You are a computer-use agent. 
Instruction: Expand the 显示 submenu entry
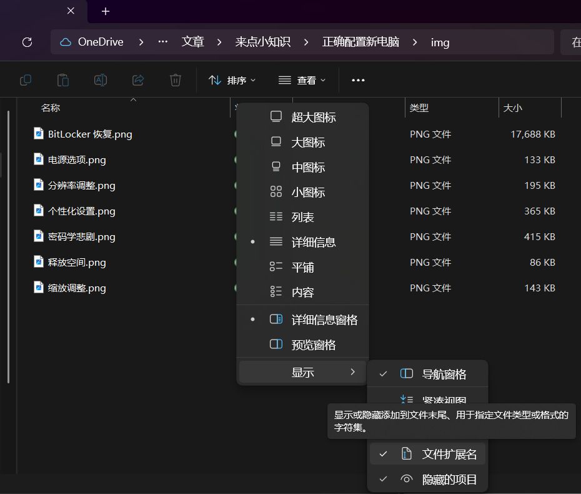[x=302, y=372]
